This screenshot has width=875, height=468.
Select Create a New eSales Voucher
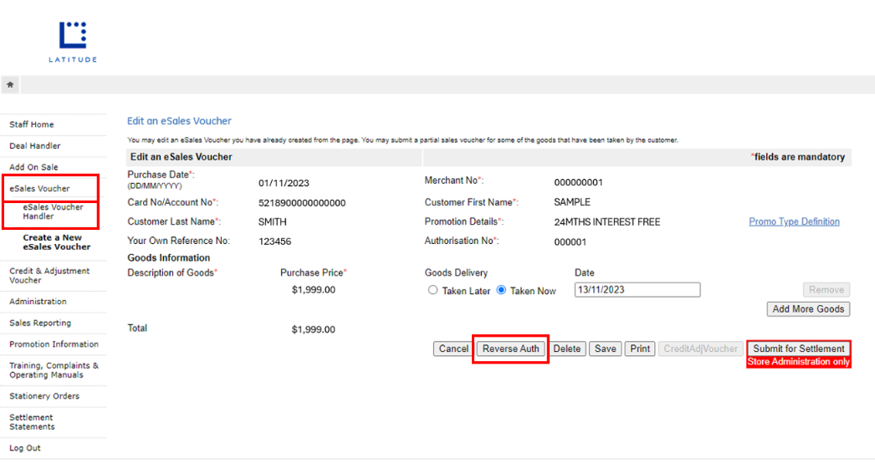tap(56, 242)
